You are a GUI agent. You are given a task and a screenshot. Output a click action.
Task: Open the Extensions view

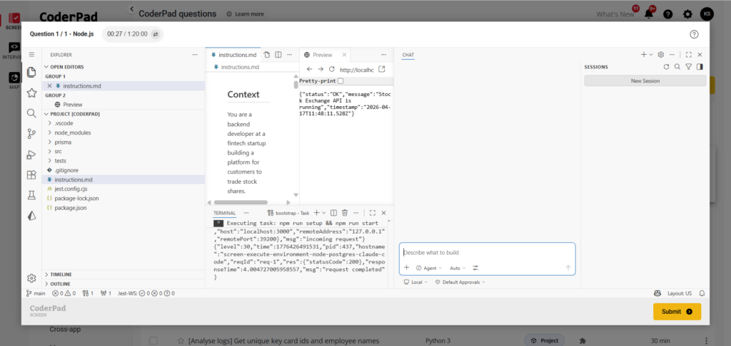tap(31, 175)
